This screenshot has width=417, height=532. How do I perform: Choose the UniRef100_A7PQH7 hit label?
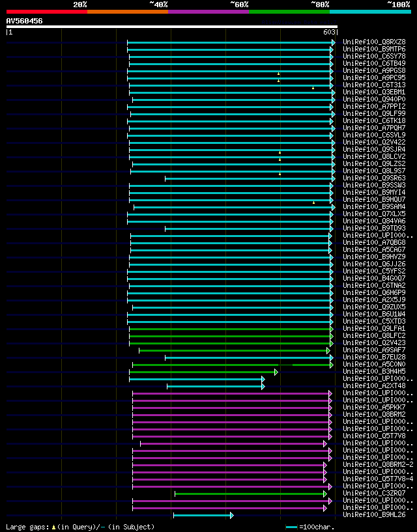point(374,128)
